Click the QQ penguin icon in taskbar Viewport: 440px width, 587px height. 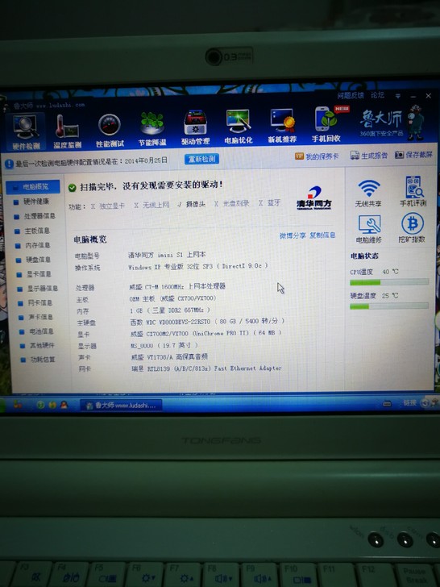[x=64, y=405]
